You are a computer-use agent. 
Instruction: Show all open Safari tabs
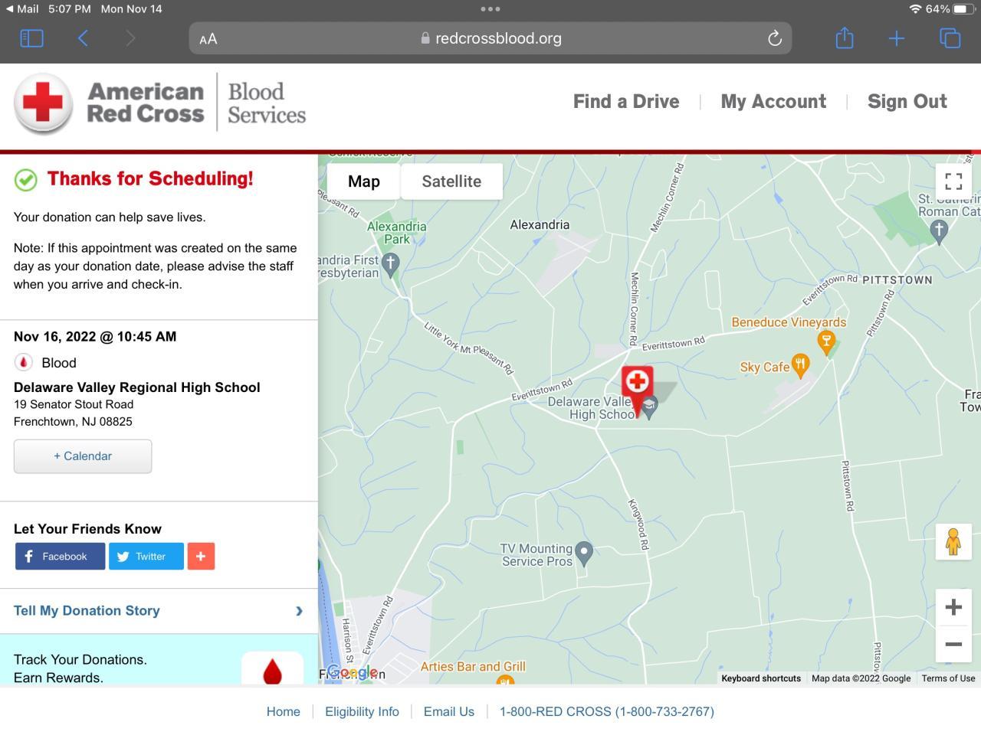pyautogui.click(x=950, y=38)
